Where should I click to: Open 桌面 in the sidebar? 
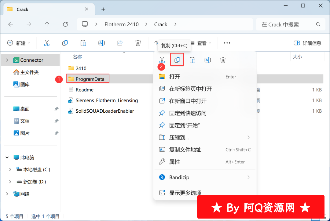point(21,109)
